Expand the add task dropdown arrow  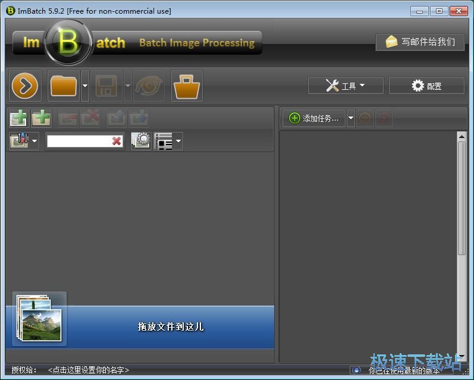tap(351, 118)
